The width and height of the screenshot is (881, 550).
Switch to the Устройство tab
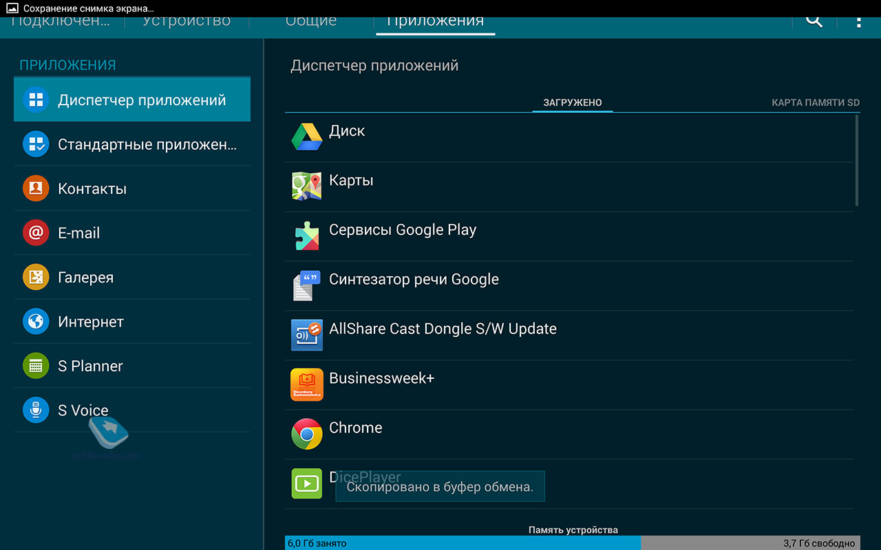coord(187,22)
